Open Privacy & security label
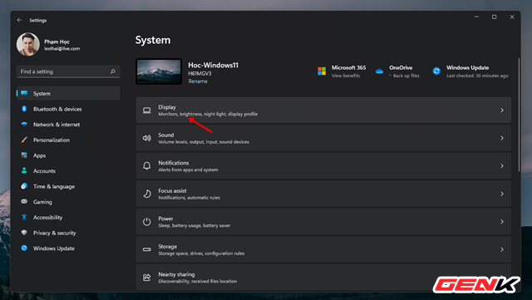532x300 pixels. click(x=55, y=233)
